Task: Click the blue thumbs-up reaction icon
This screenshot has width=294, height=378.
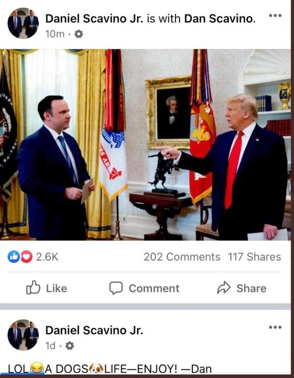Action: pos(13,257)
